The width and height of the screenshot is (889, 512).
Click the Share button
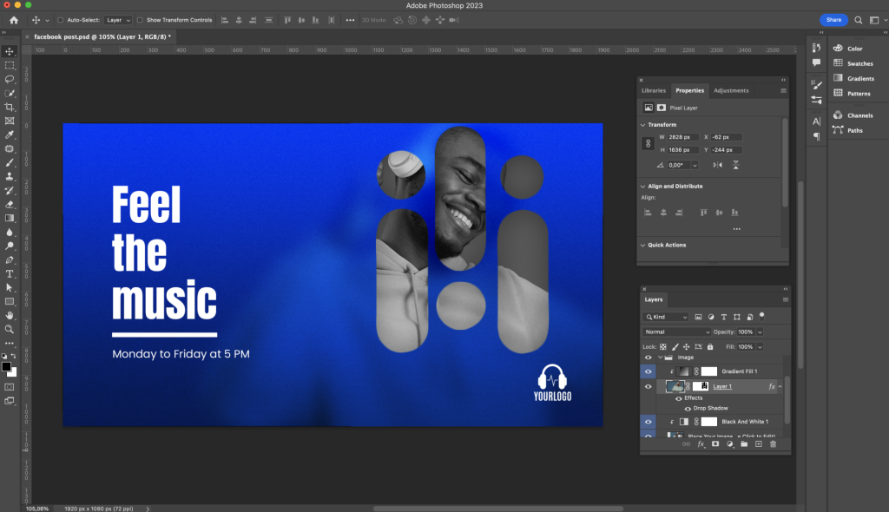tap(833, 19)
